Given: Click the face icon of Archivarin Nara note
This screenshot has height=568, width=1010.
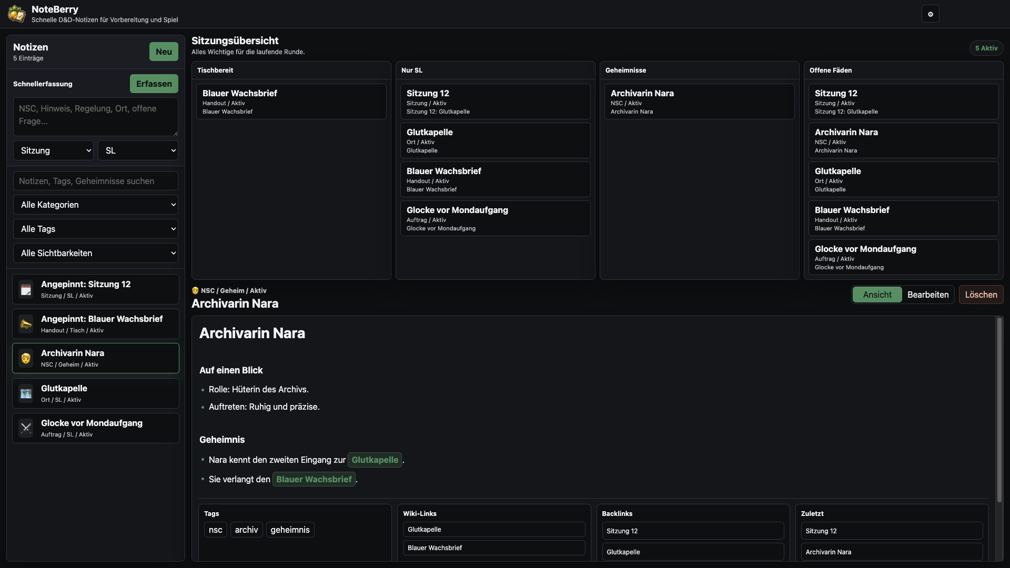Looking at the screenshot, I should pyautogui.click(x=26, y=359).
